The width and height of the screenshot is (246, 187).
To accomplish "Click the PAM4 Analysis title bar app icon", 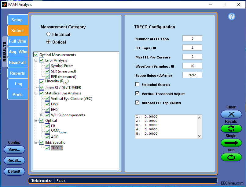I will (4, 5).
